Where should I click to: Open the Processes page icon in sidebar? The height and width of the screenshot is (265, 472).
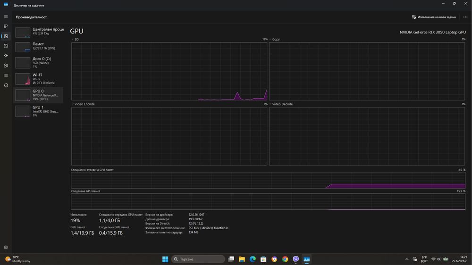coord(6,26)
